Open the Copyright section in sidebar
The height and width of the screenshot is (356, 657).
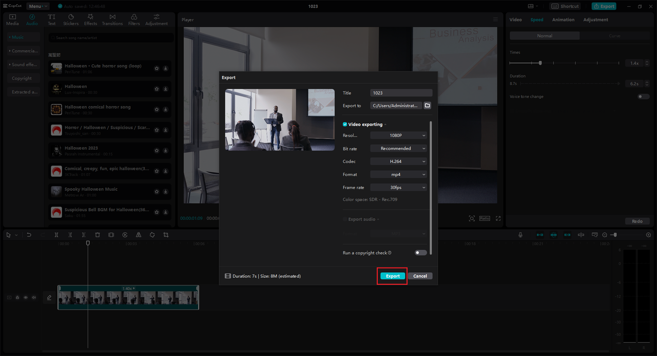24,79
